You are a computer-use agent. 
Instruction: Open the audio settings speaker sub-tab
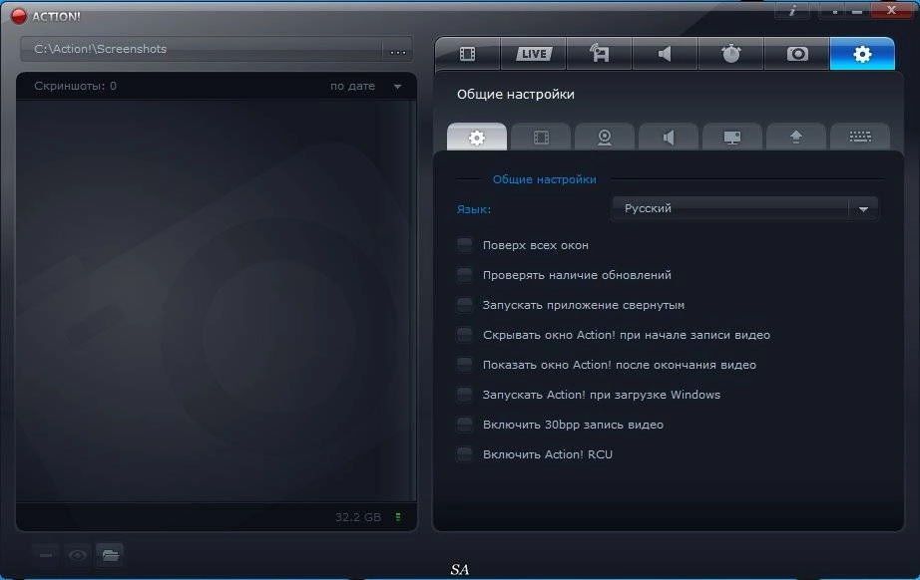point(669,138)
